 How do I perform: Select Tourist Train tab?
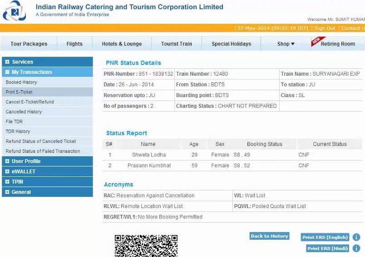point(177,44)
